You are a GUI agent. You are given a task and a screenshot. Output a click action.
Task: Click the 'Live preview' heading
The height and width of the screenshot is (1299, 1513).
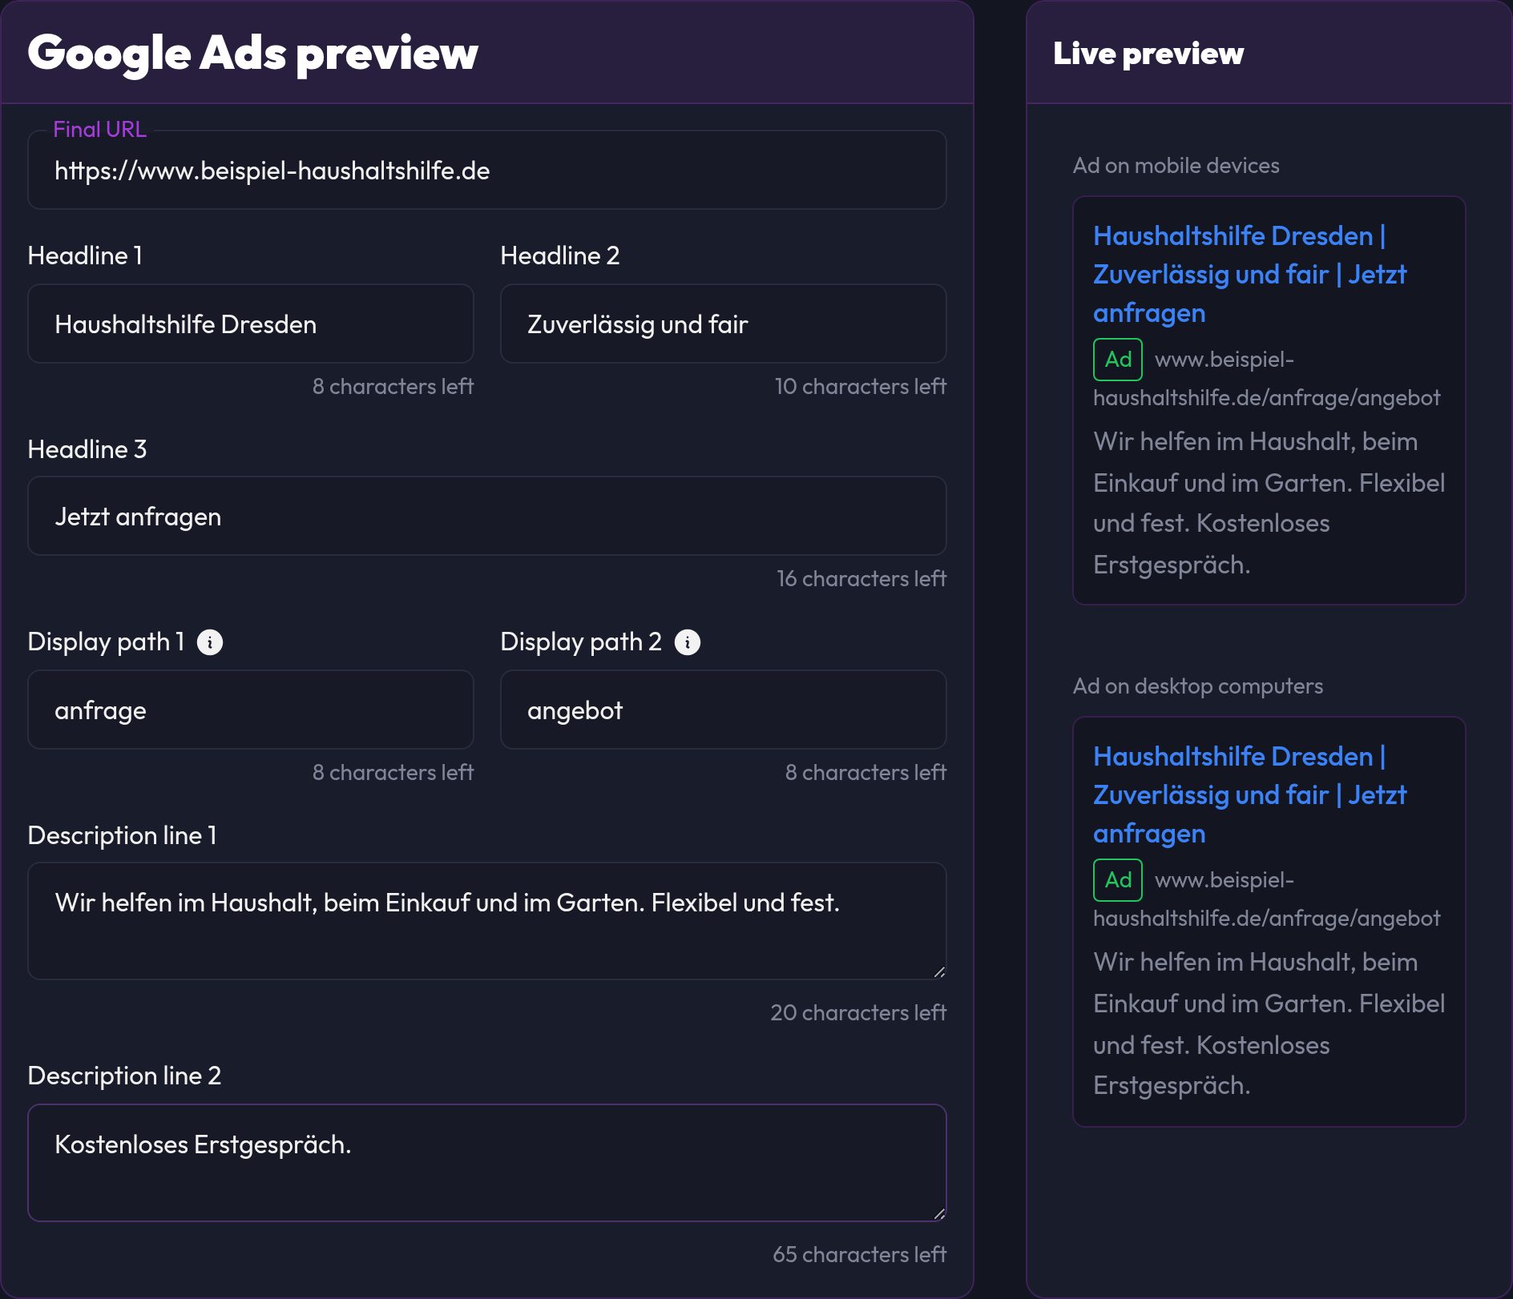(1148, 54)
